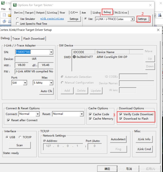
Task: Click the IDCODE column header
Action: [x=83, y=52]
